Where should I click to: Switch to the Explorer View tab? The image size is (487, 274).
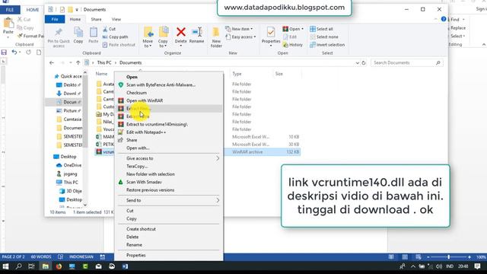(x=116, y=19)
